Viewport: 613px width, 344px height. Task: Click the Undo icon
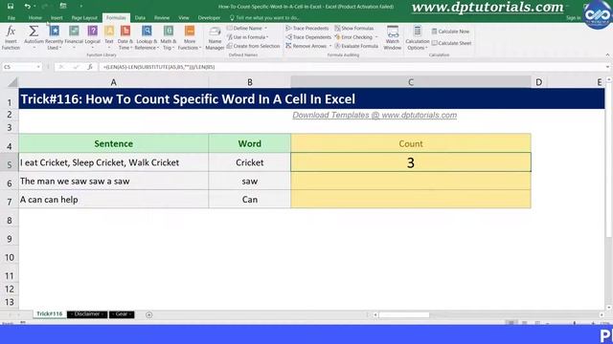point(27,7)
